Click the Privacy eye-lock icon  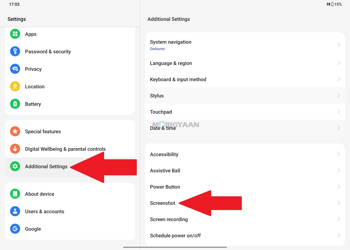click(x=15, y=69)
